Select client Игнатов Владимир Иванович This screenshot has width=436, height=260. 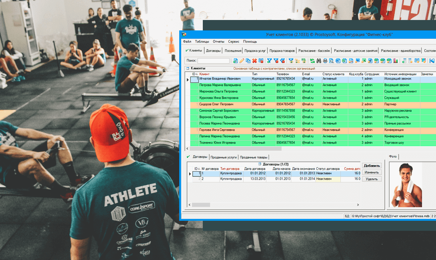(220, 79)
